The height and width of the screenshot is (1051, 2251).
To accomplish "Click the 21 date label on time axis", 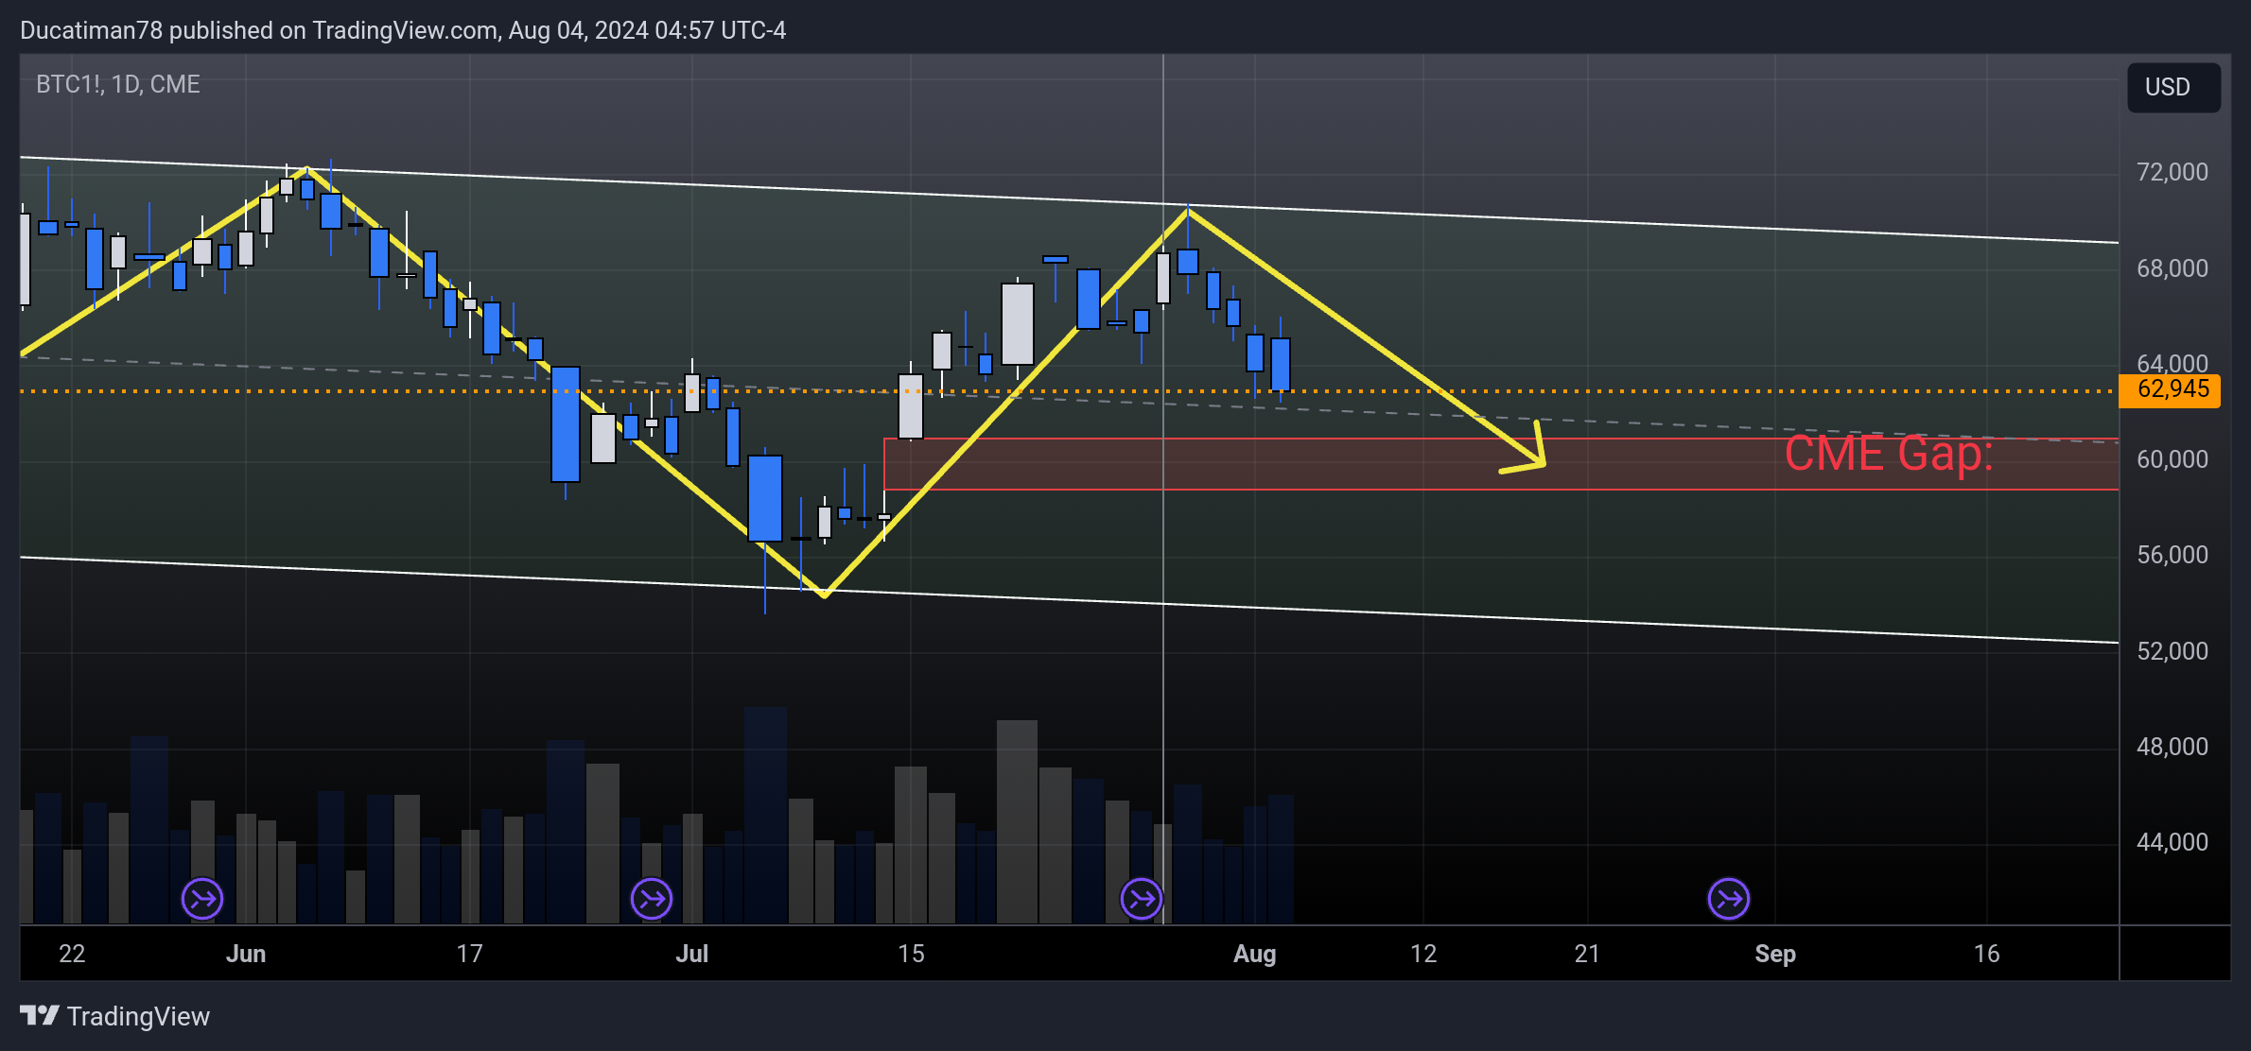I will pos(1587,954).
